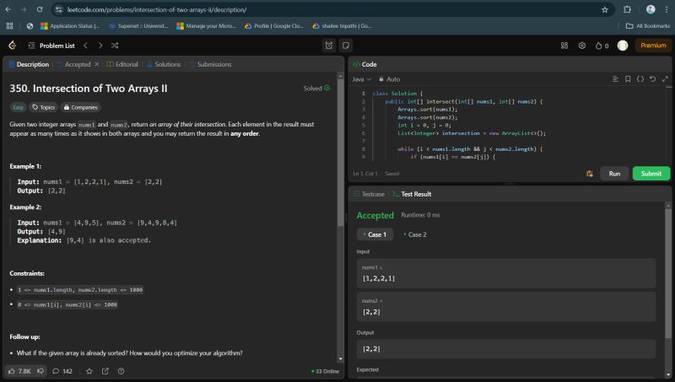Click the Run button
675x382 pixels.
tap(614, 174)
